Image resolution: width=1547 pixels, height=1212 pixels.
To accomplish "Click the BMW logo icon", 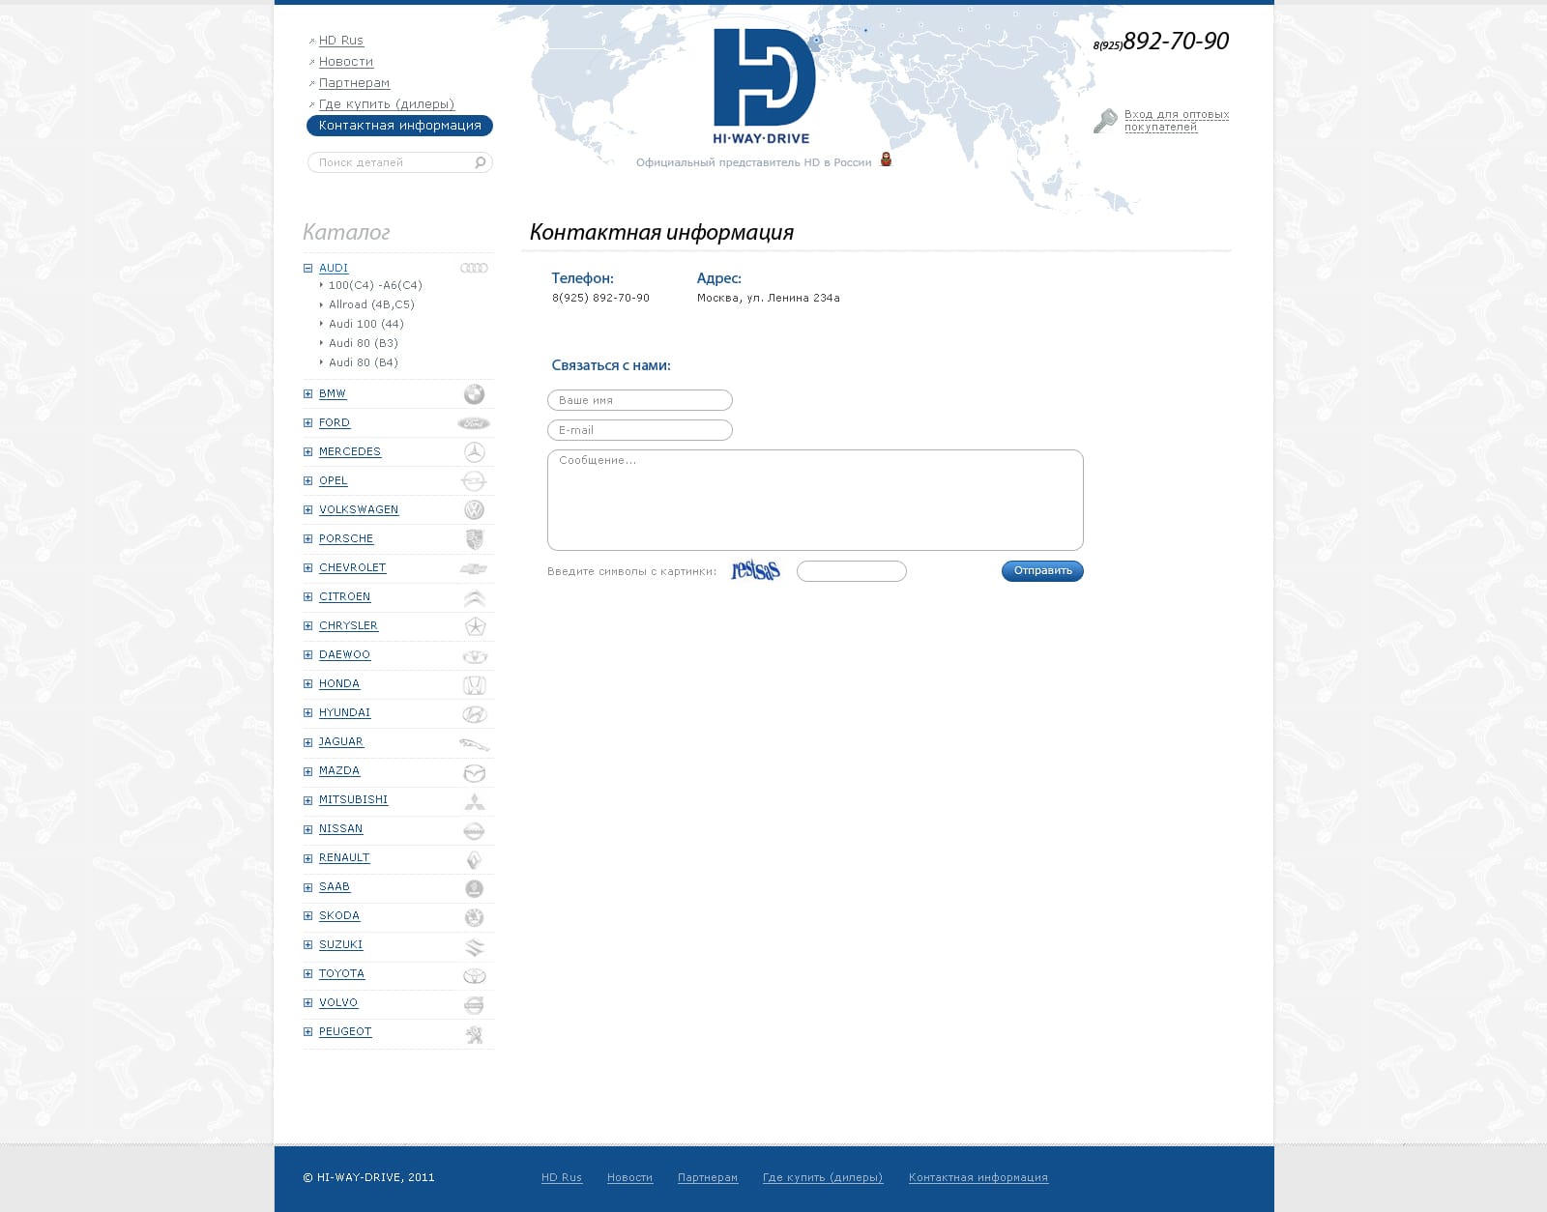I will click(474, 393).
